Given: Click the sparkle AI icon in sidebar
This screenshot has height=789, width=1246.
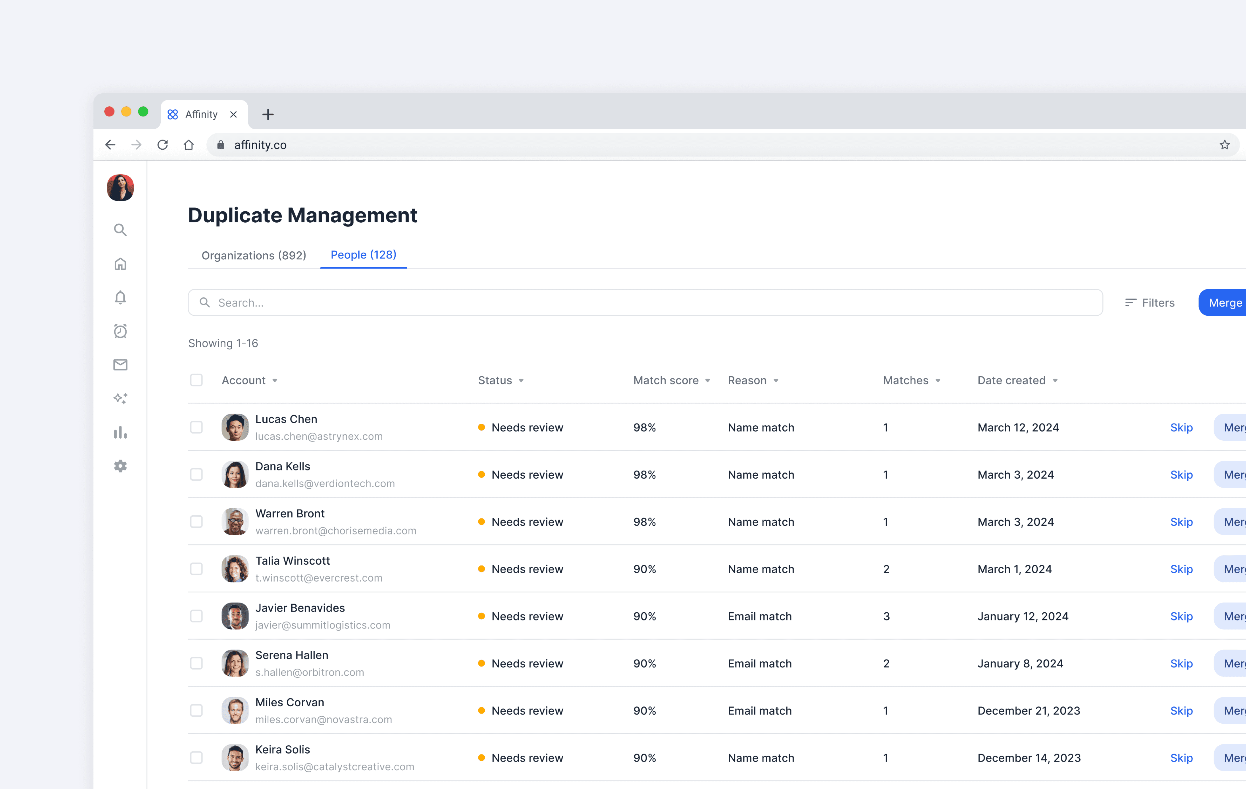Looking at the screenshot, I should 120,398.
